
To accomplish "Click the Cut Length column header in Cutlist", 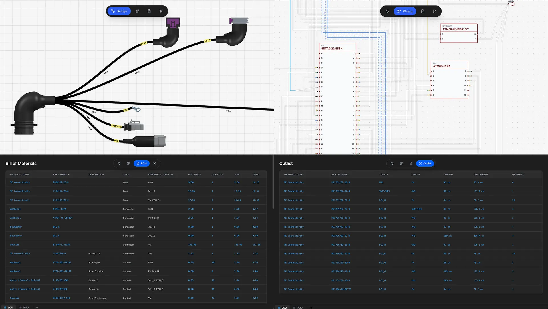I will (x=481, y=174).
